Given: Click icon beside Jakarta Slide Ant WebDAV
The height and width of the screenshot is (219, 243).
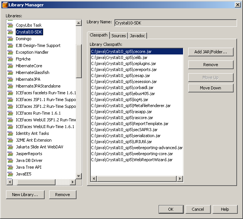Looking at the screenshot, I should (x=10, y=147).
